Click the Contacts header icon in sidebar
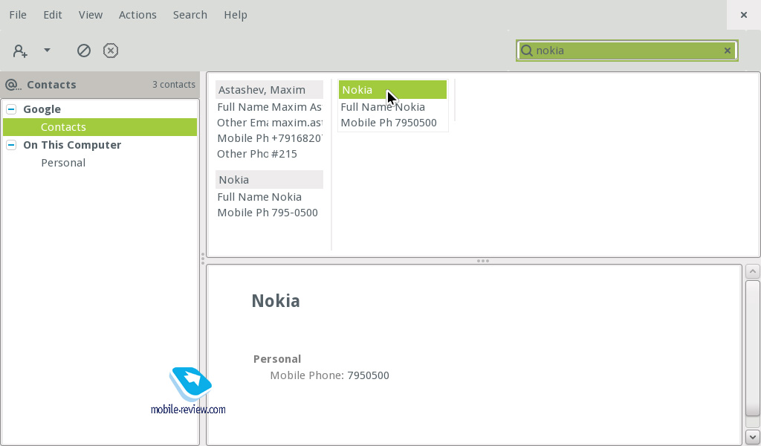The height and width of the screenshot is (446, 761). click(x=13, y=85)
